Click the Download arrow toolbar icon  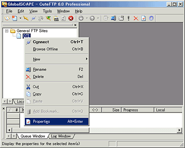click(x=81, y=18)
